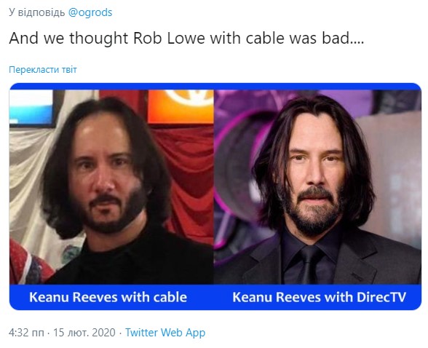Click the blue TV screen in left photo

click(31, 108)
